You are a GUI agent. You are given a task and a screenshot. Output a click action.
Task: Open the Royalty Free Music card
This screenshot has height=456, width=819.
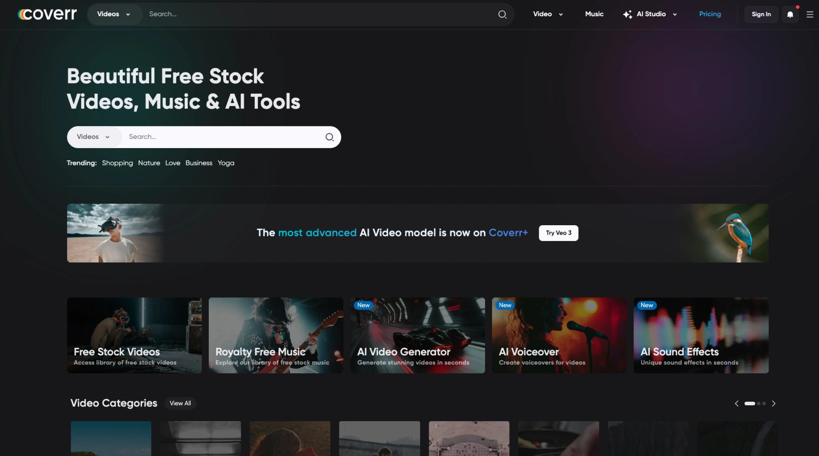click(x=276, y=335)
